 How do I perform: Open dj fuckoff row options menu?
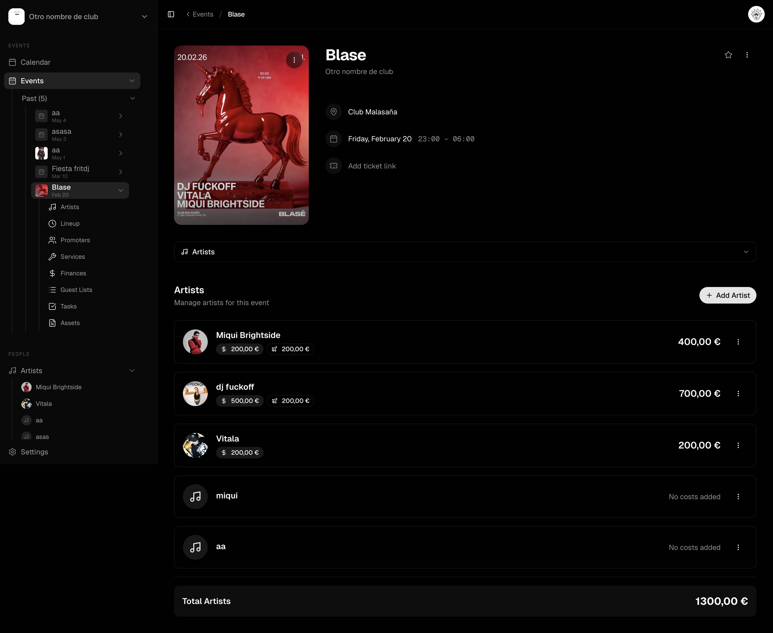pyautogui.click(x=738, y=393)
